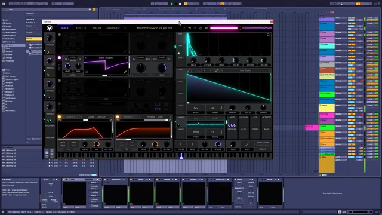Toggle oscillator 2 power button
382x215 pixels.
59,58
